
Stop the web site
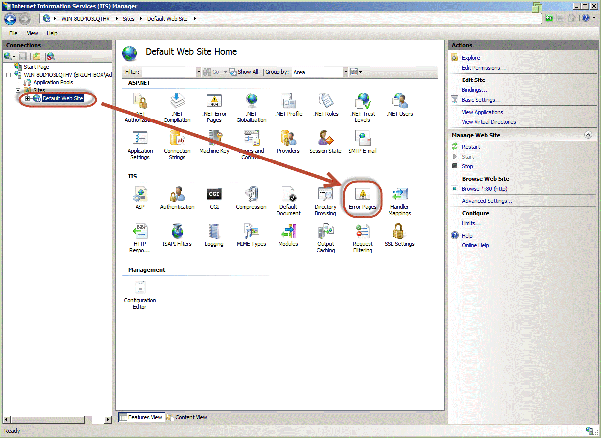(467, 166)
